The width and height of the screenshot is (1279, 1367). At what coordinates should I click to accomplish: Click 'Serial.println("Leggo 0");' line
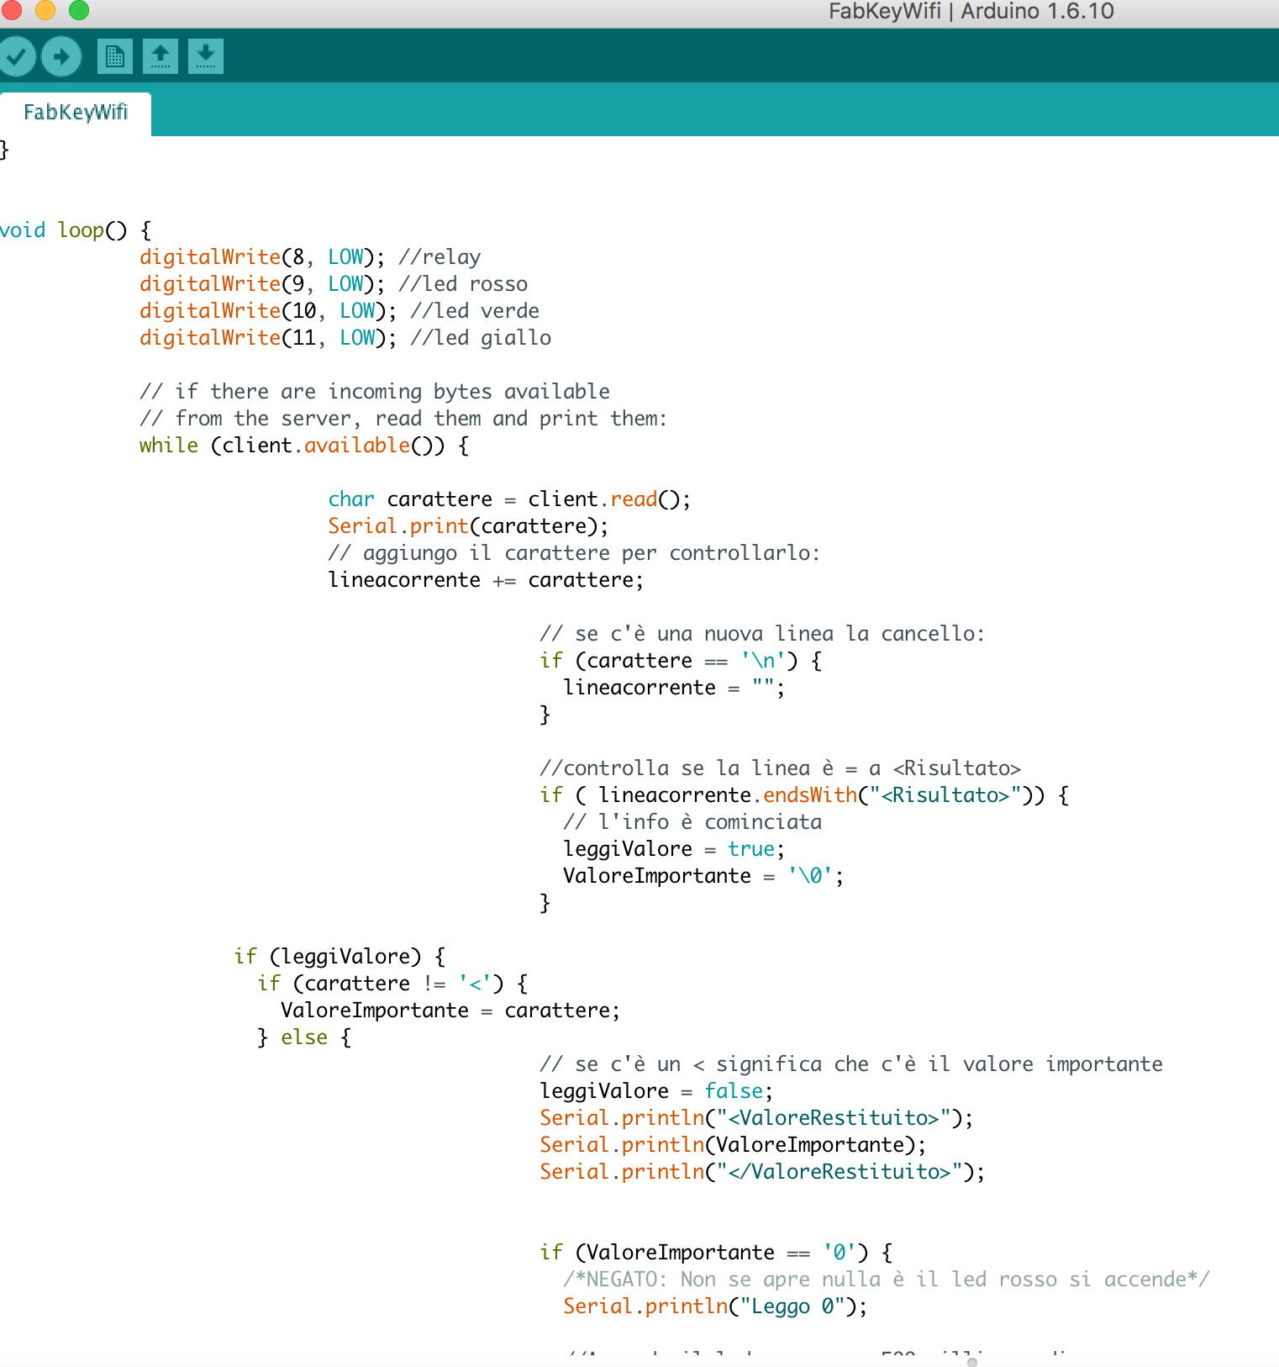click(715, 1306)
